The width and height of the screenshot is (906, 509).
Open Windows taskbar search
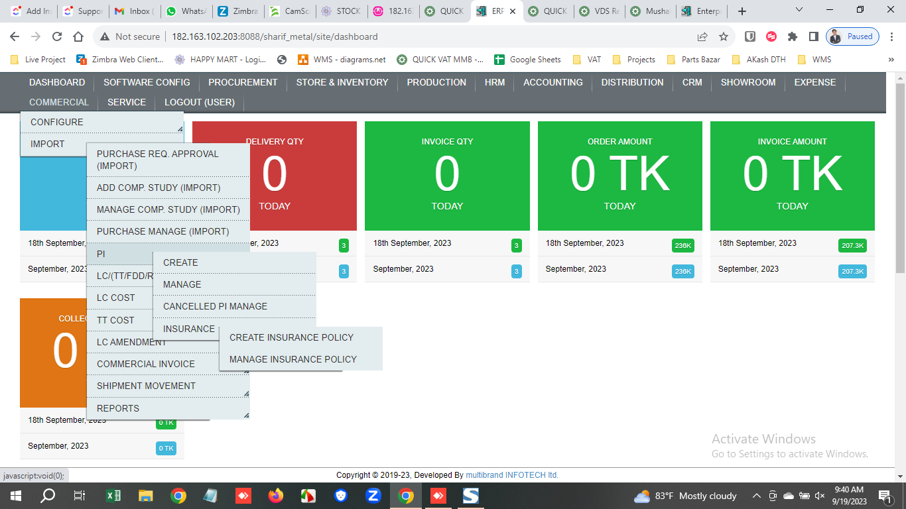[x=48, y=496]
